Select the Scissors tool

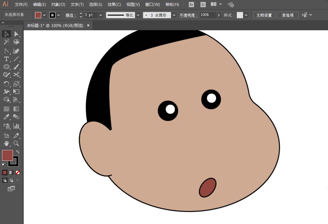click(x=16, y=75)
